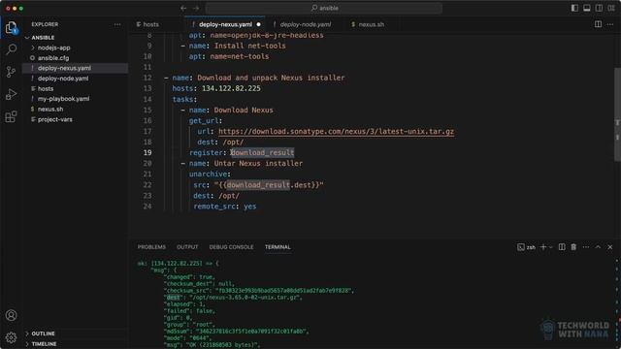Maximize the panel with chevron up
The image size is (621, 349).
(x=598, y=247)
